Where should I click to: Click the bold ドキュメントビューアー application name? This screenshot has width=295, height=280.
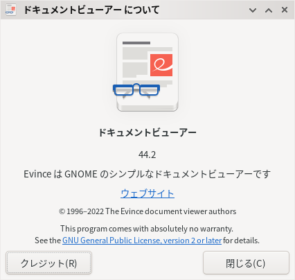[147, 132]
